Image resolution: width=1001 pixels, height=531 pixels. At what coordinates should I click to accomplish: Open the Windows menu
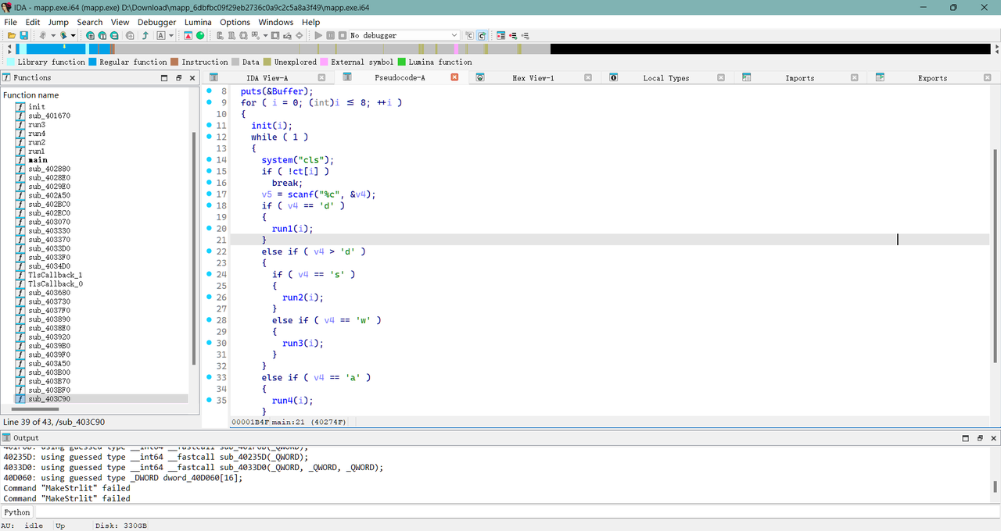(x=275, y=22)
